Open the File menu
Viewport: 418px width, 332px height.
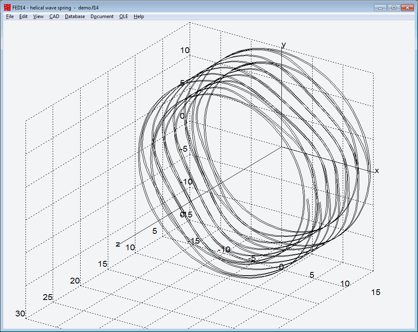[10, 16]
